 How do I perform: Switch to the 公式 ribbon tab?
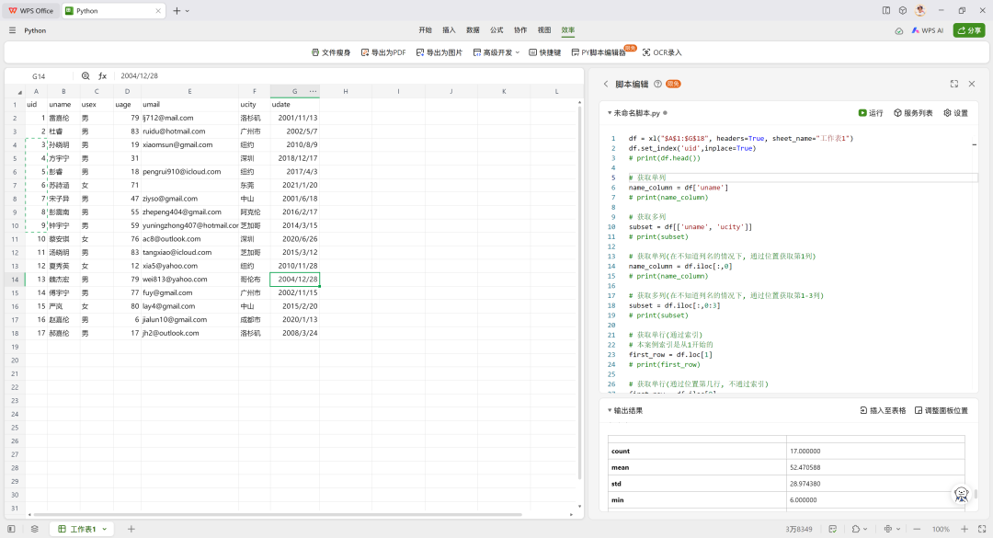496,30
